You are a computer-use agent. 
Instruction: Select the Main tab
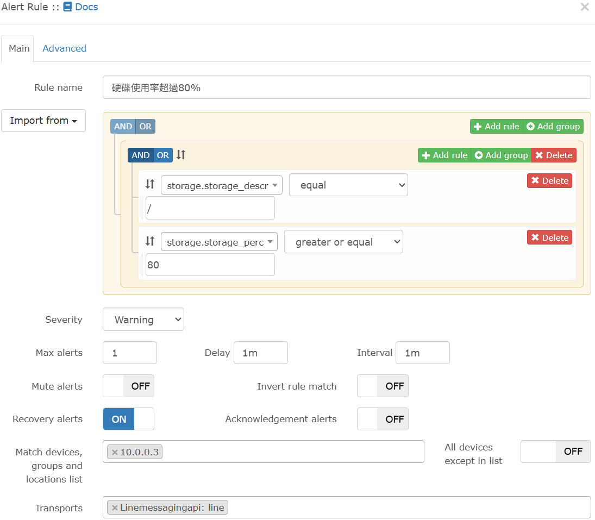click(19, 48)
